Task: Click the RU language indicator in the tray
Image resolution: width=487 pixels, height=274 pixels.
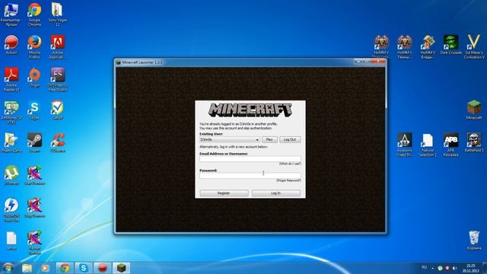Action: [425, 267]
